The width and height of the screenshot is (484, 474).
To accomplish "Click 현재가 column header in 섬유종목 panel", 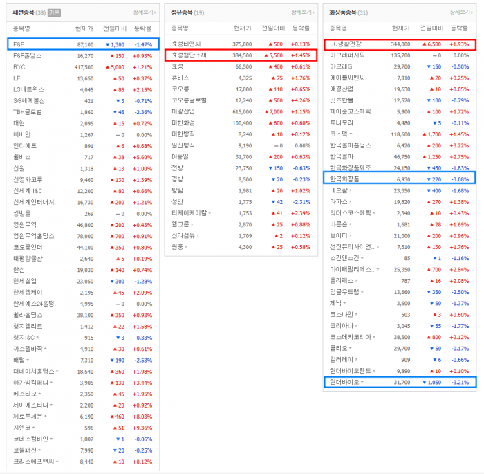I will [243, 28].
